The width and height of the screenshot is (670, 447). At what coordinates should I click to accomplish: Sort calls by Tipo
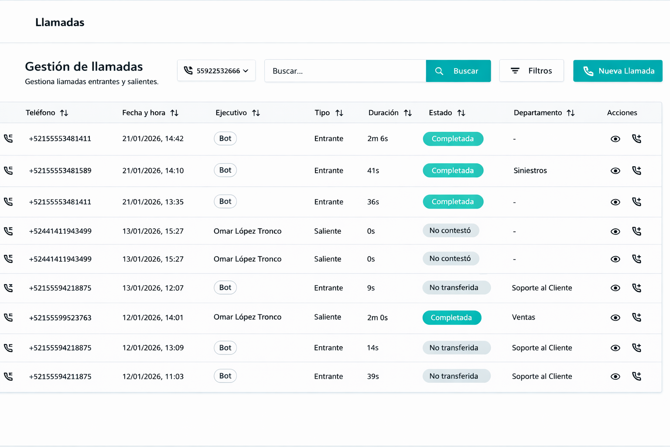(339, 113)
